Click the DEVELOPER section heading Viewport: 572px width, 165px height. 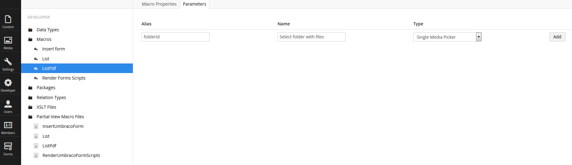38,17
